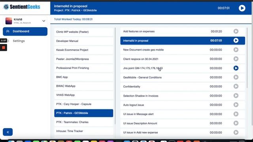253x142 pixels.
Task: Select PTK : Teammates: Charles project
Action: tap(83, 122)
